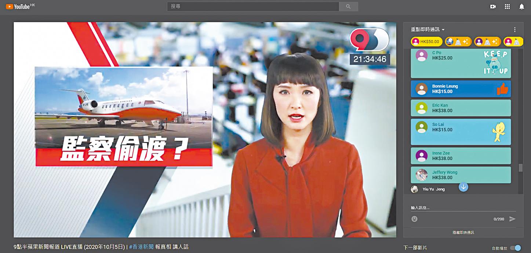The image size is (531, 253).
Task: Jump to latest chat with down-arrow button
Action: [x=463, y=187]
